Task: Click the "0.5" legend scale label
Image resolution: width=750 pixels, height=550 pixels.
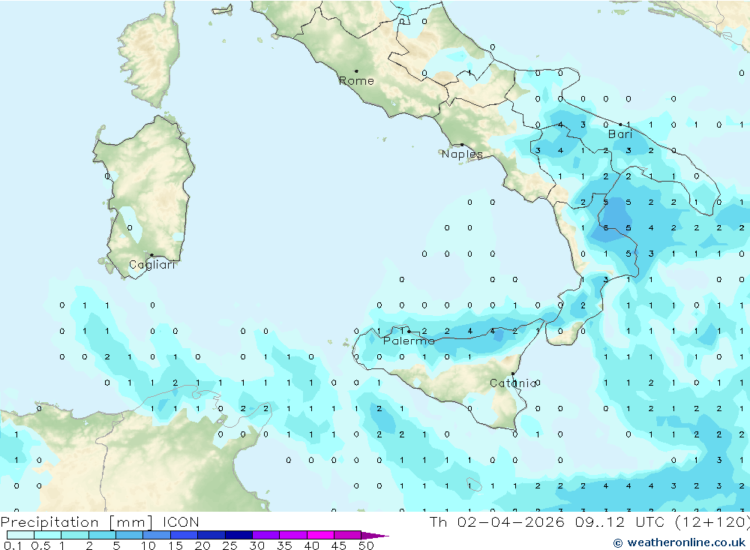Action: click(40, 545)
